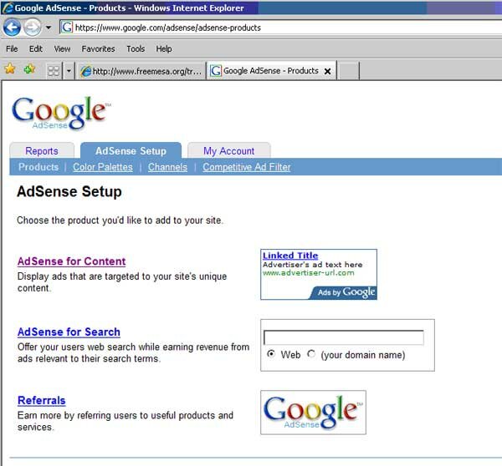Select the Web radio button
This screenshot has width=502, height=466.
[x=271, y=354]
